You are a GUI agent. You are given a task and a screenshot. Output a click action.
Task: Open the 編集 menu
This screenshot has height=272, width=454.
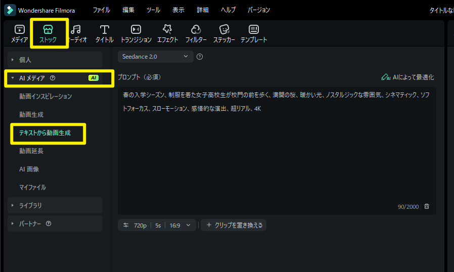128,10
